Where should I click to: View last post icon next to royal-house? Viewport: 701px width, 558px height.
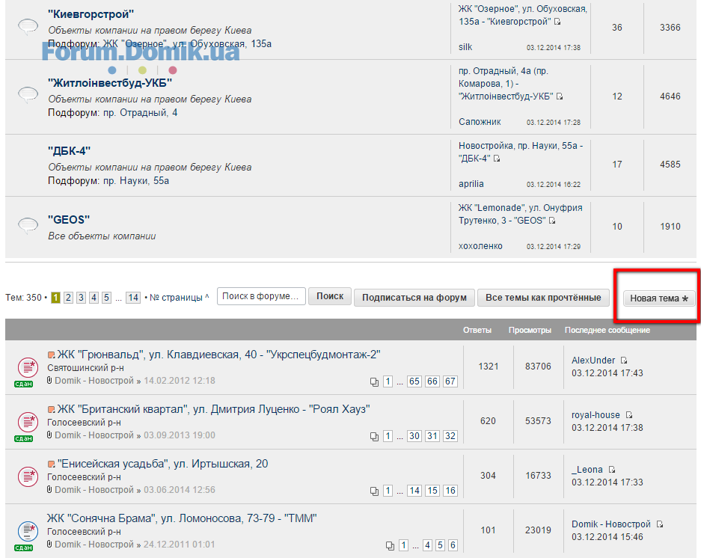(629, 415)
